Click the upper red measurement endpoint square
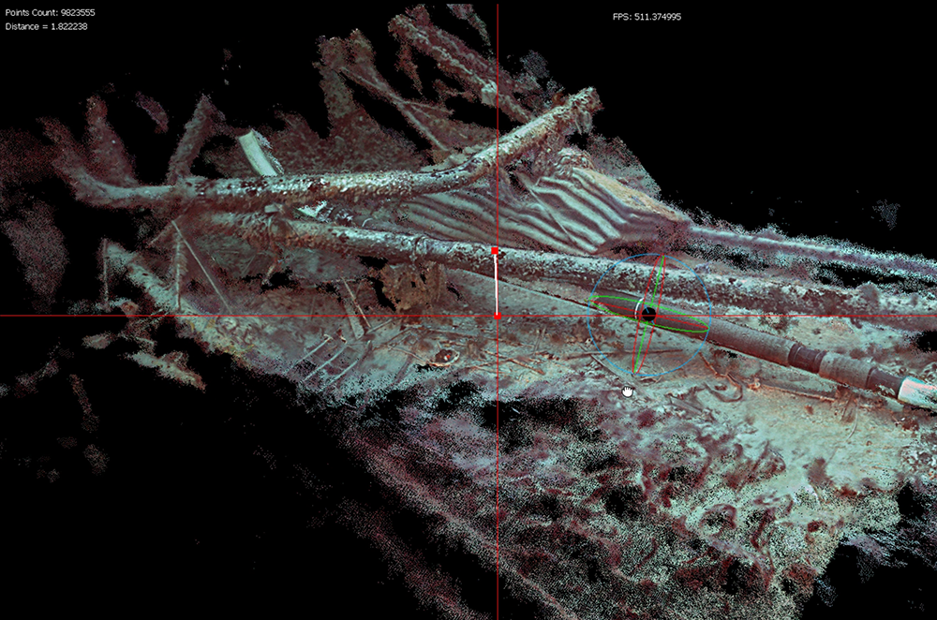Screen dimensions: 937x620 pyautogui.click(x=496, y=251)
